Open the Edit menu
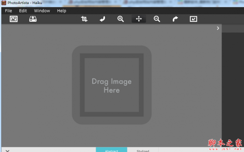Viewport: 244px width, 152px height. [x=23, y=11]
